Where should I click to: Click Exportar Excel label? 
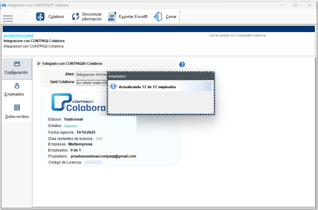[133, 17]
